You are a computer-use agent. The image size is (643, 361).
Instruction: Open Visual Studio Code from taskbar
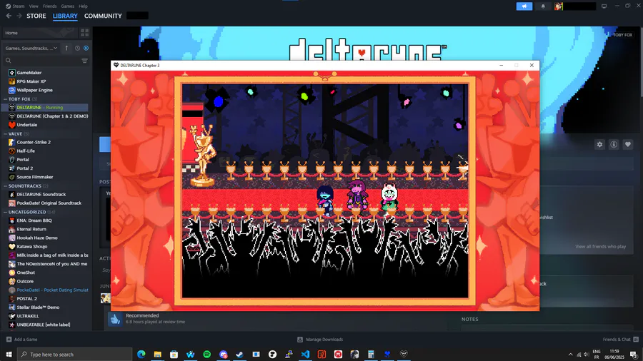coord(305,354)
